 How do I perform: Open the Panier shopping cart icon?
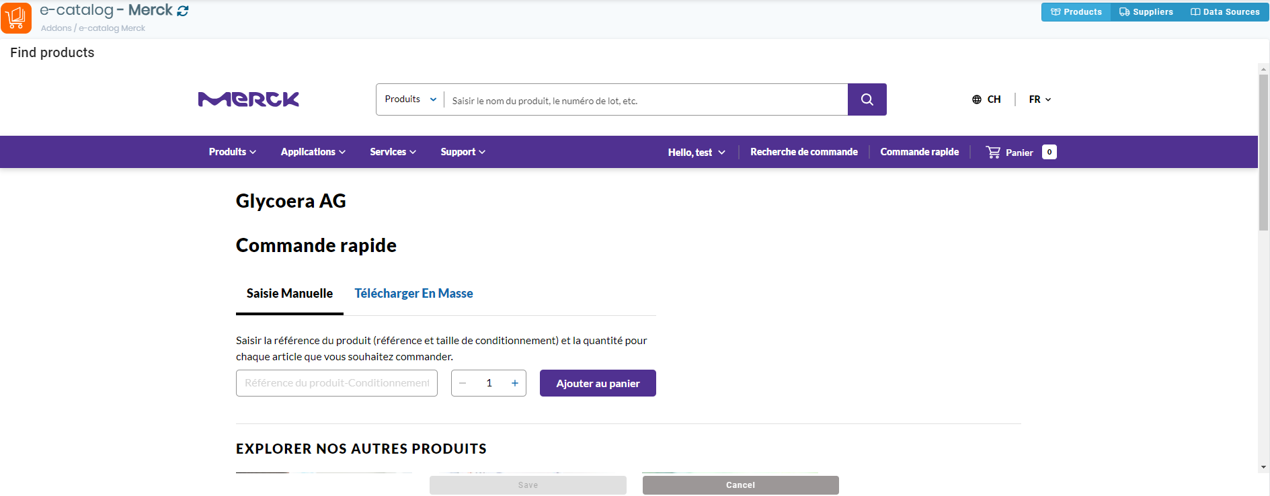point(993,152)
